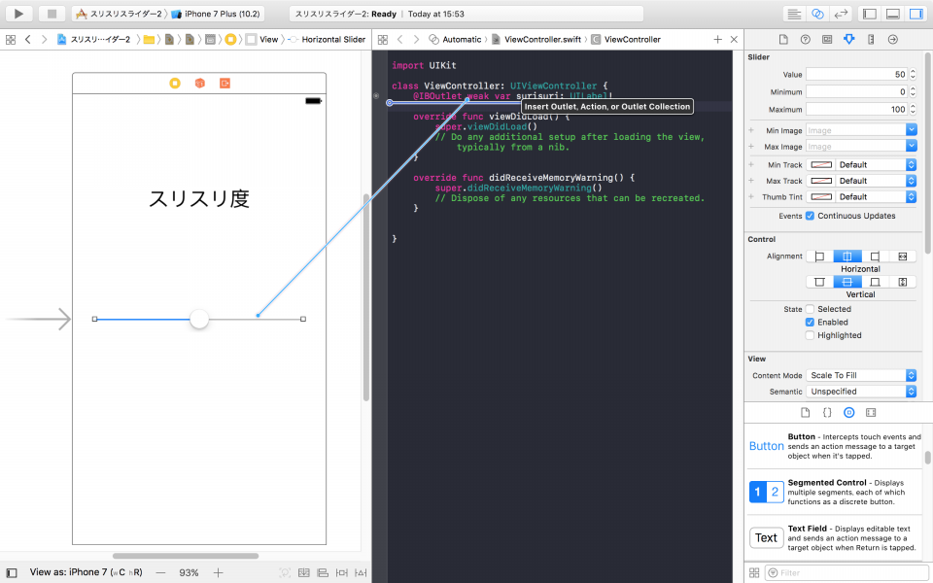Click the Minimum value input field
This screenshot has width=933, height=583.
point(856,92)
